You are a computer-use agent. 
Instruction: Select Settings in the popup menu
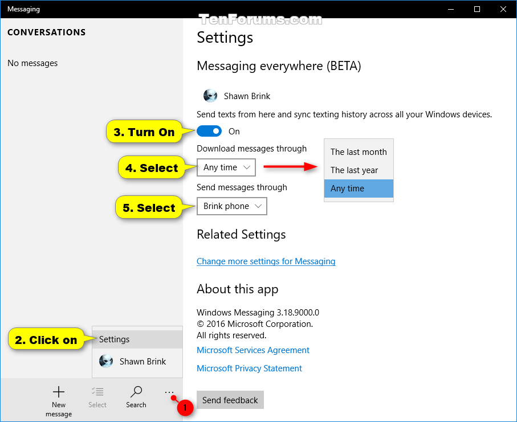pos(137,339)
